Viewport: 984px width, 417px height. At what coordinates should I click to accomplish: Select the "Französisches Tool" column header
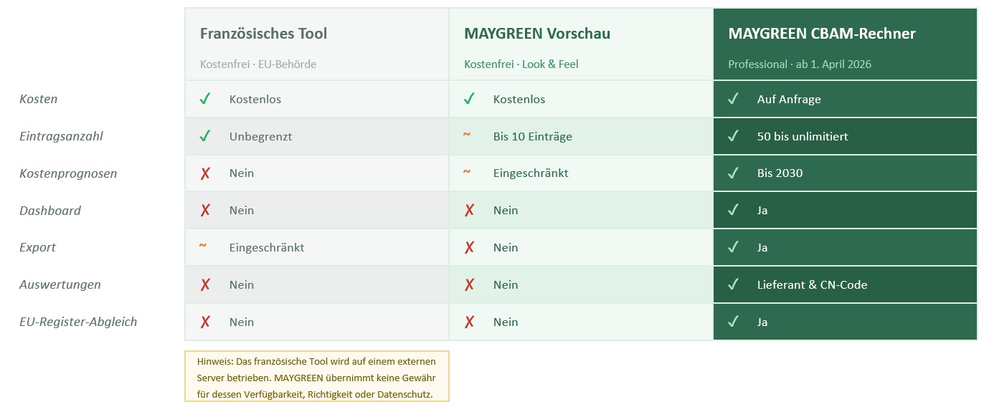(263, 34)
